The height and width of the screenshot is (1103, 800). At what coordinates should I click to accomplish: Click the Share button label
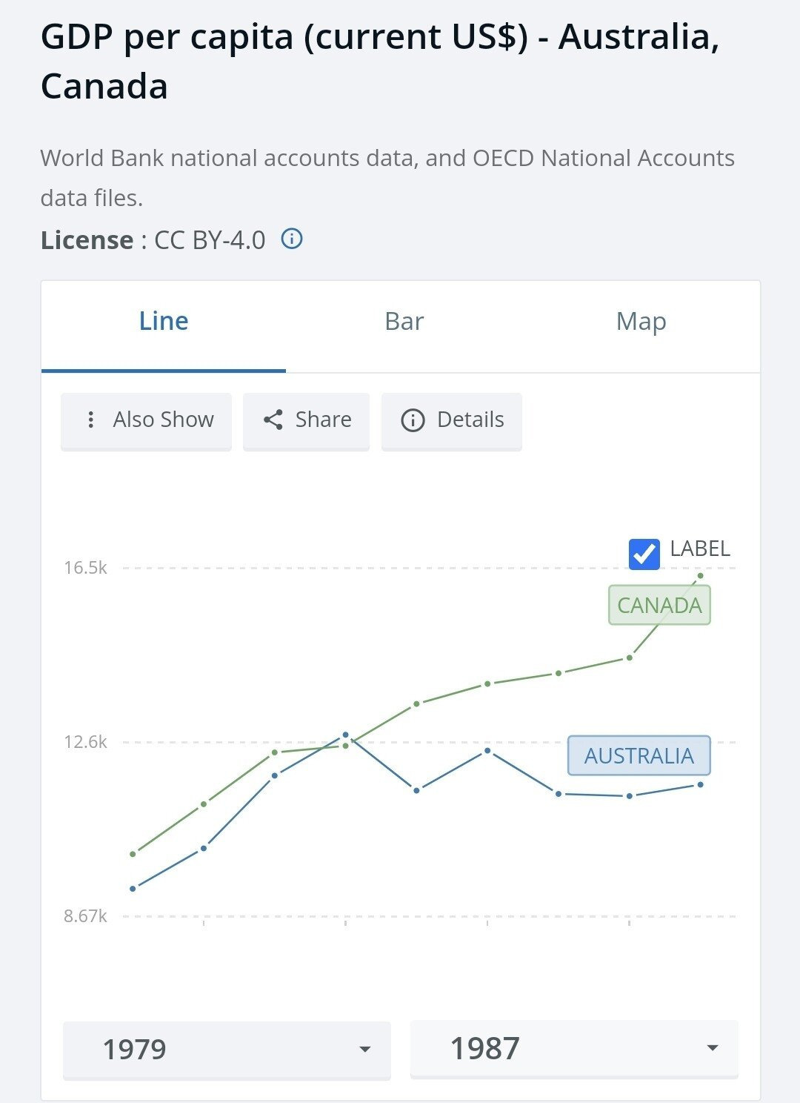pos(323,420)
